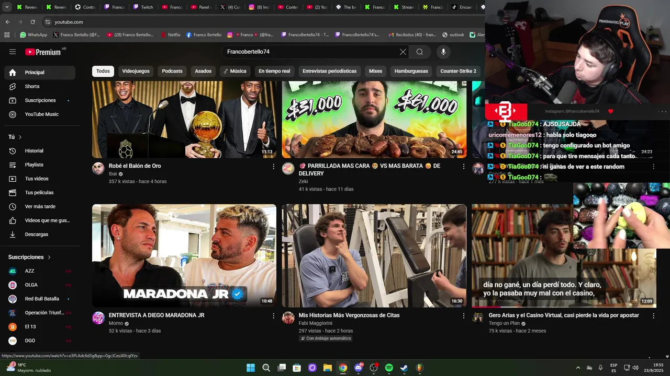The height and width of the screenshot is (376, 670).
Task: Select the Música filter chip
Action: (234, 71)
